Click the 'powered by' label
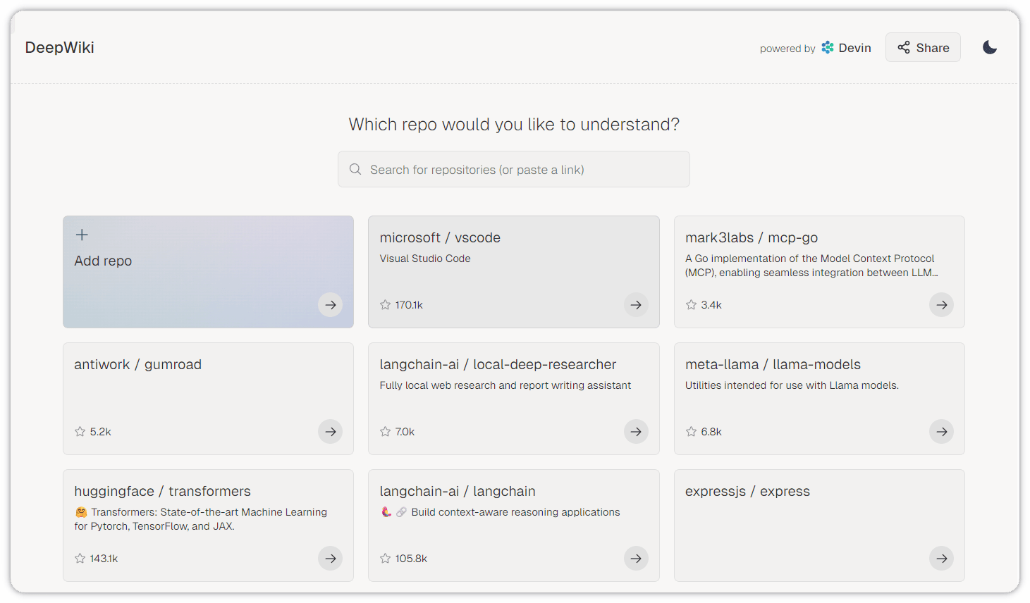This screenshot has height=603, width=1030. [x=787, y=49]
